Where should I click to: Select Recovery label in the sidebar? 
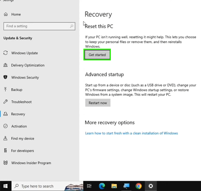pyautogui.click(x=18, y=114)
